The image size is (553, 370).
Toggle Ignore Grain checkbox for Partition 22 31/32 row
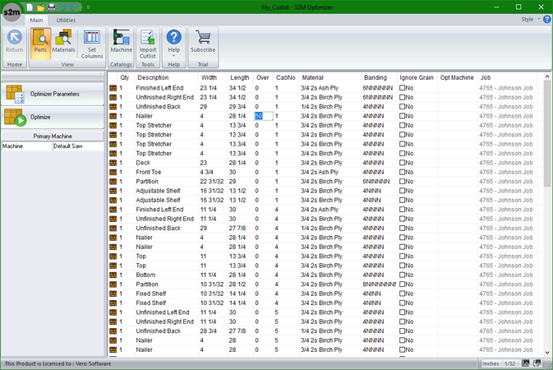pyautogui.click(x=402, y=182)
